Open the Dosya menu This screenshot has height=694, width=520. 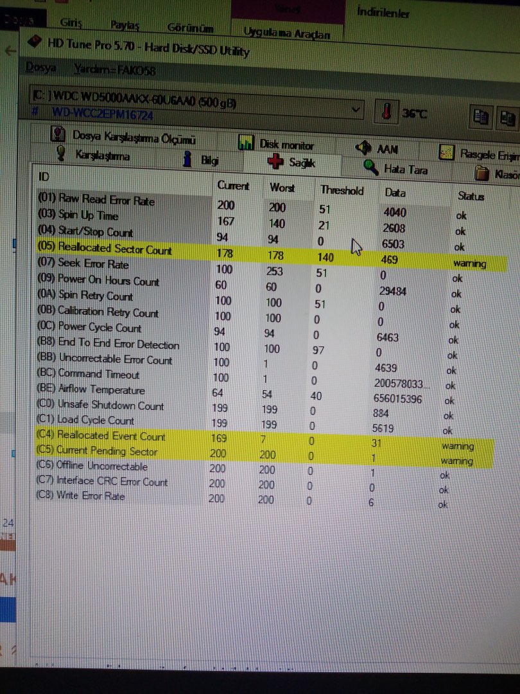(x=40, y=67)
